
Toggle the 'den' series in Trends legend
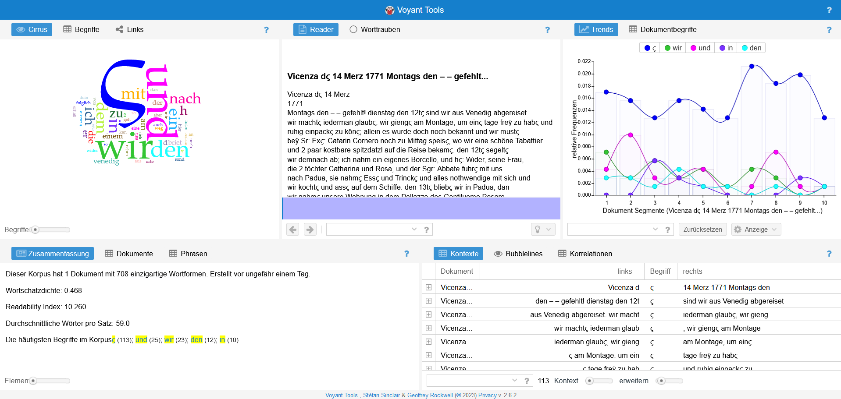point(751,48)
